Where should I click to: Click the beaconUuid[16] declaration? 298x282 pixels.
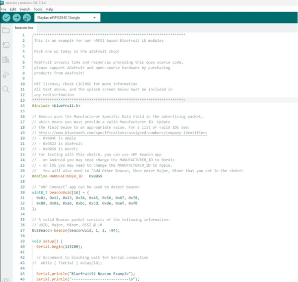[x=60, y=192]
